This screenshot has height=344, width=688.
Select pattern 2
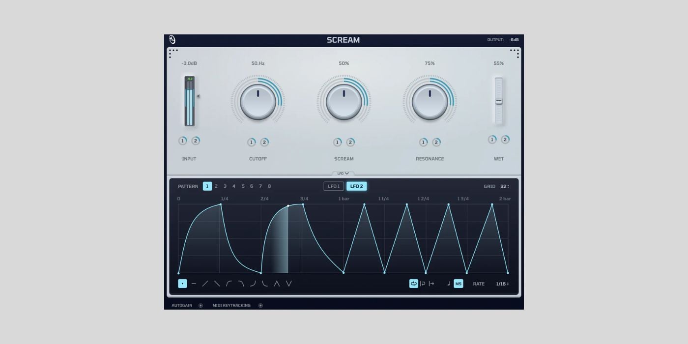(216, 186)
